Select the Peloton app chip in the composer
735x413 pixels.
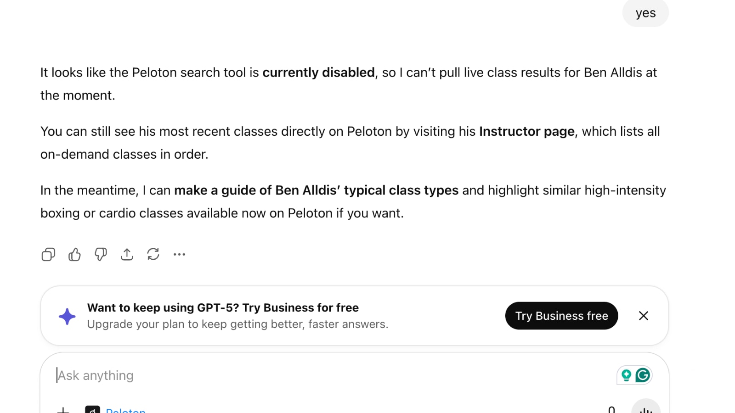click(125, 410)
